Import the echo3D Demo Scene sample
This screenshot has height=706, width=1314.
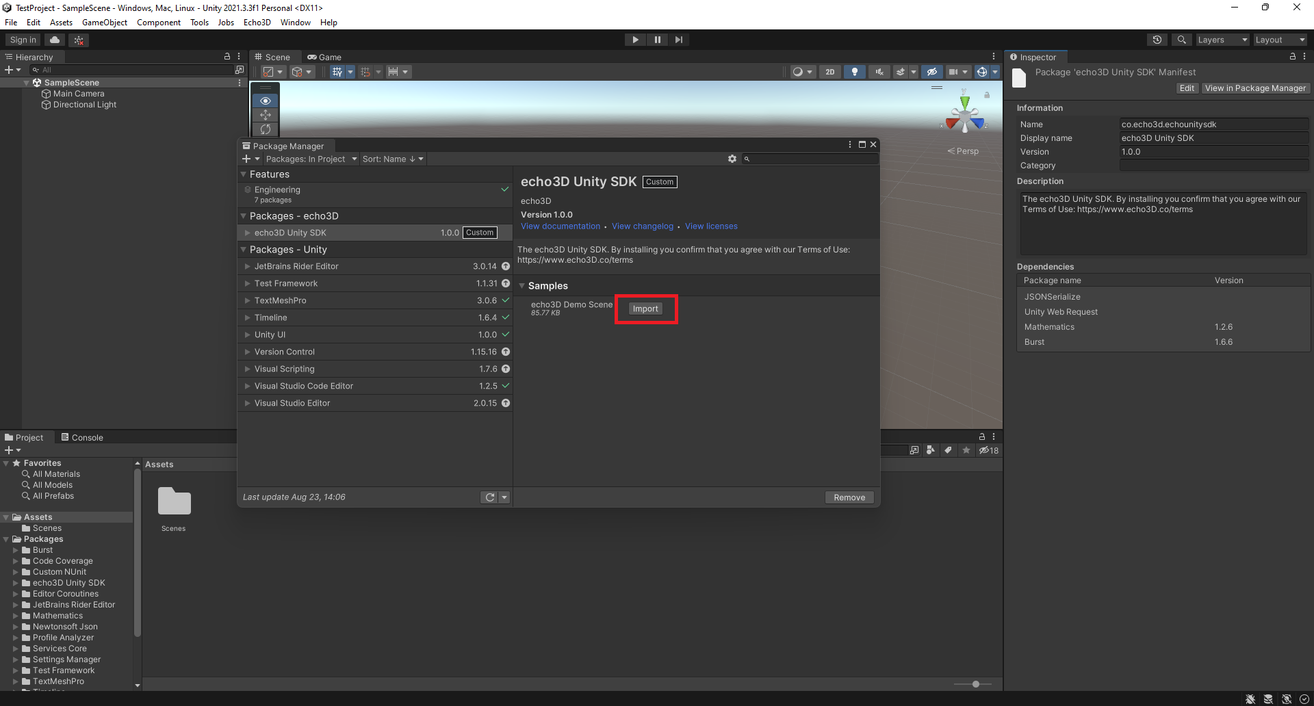645,309
